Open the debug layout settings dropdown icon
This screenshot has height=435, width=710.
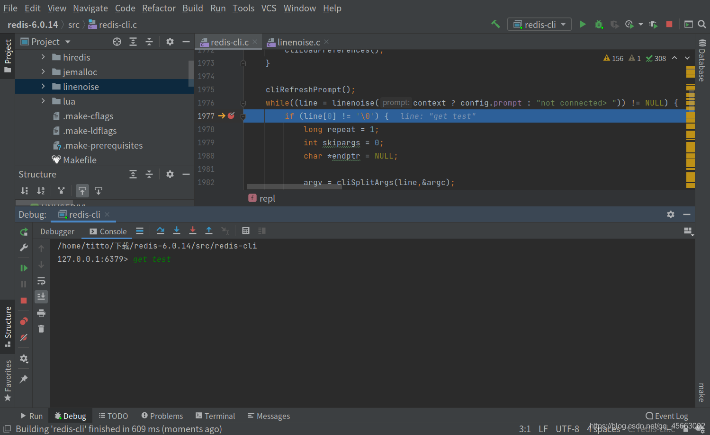click(688, 231)
